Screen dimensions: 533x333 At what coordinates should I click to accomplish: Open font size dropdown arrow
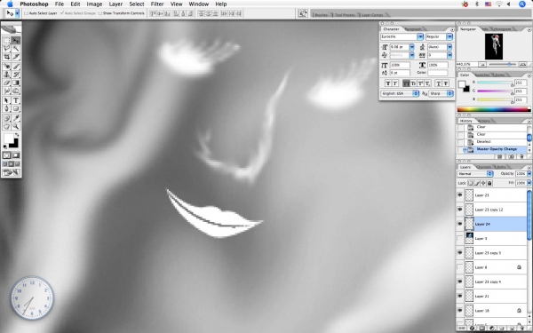coord(411,47)
